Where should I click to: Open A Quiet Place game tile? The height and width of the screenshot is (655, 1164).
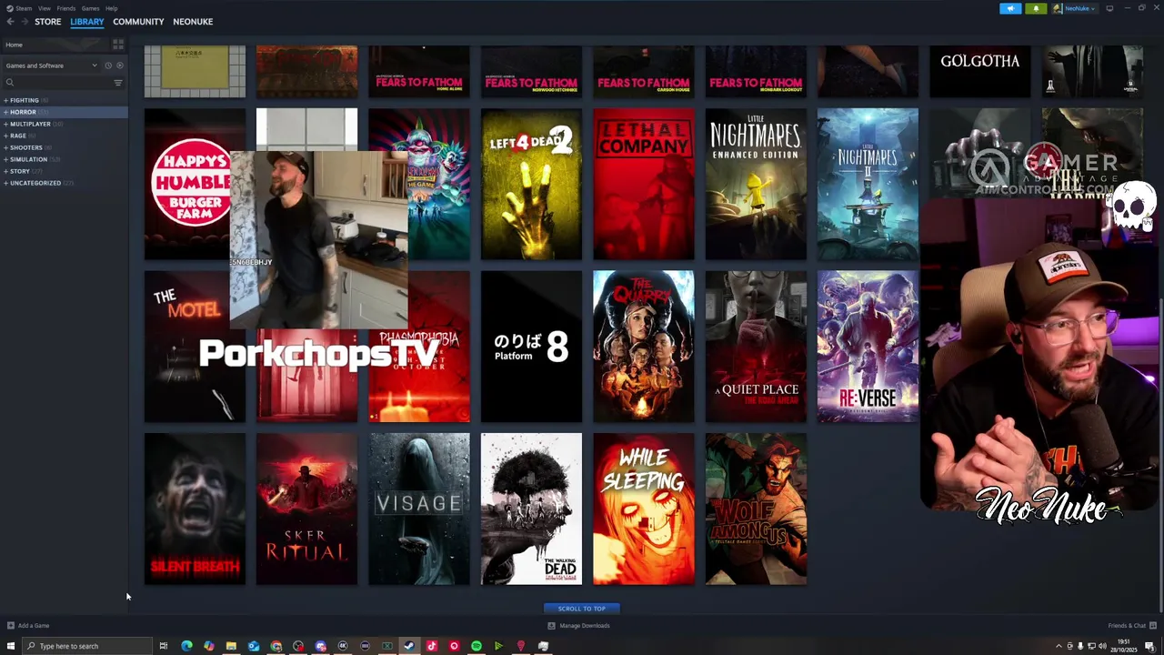click(x=756, y=347)
